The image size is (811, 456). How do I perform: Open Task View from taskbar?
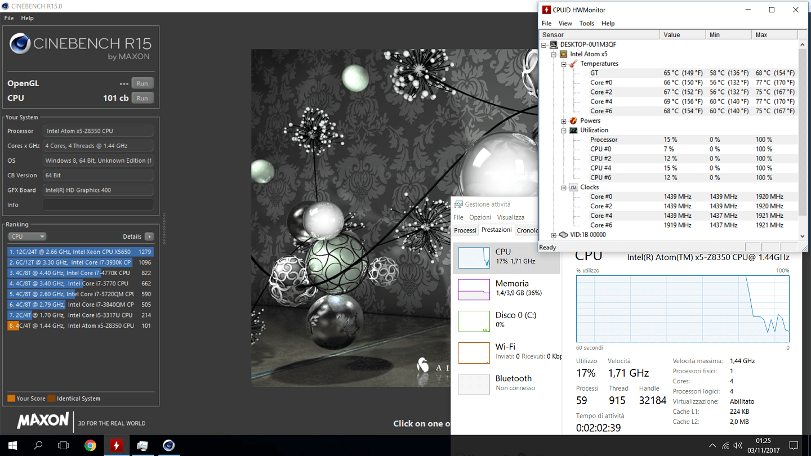(x=63, y=445)
